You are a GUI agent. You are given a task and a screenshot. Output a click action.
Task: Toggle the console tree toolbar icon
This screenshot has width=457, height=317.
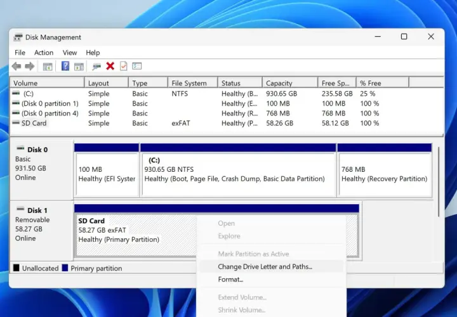pos(48,67)
